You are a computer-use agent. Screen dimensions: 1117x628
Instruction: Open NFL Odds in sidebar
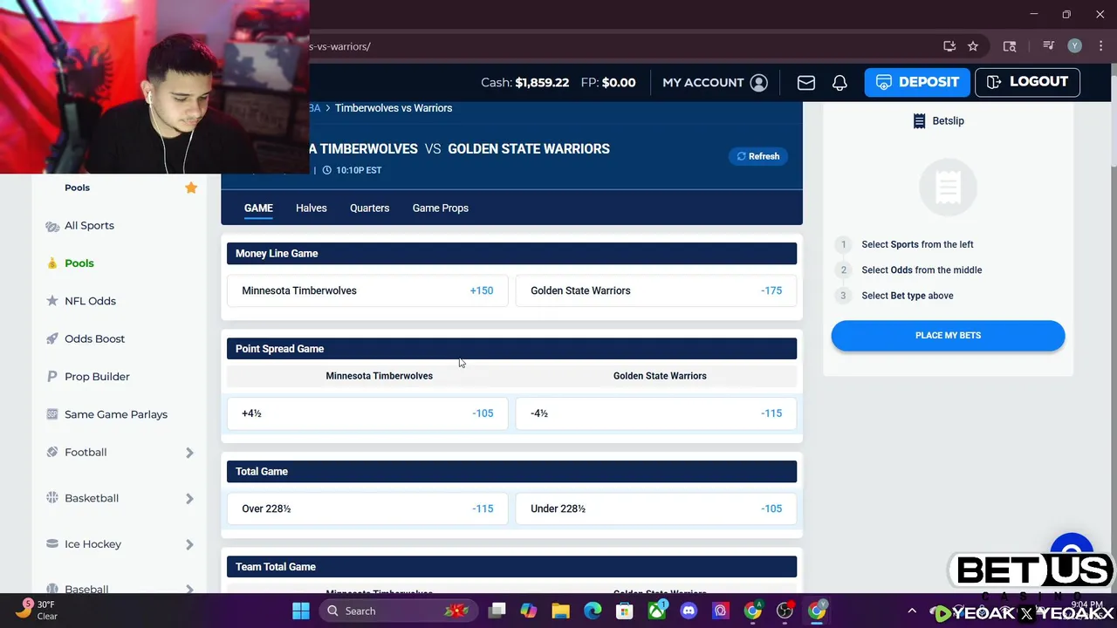90,301
